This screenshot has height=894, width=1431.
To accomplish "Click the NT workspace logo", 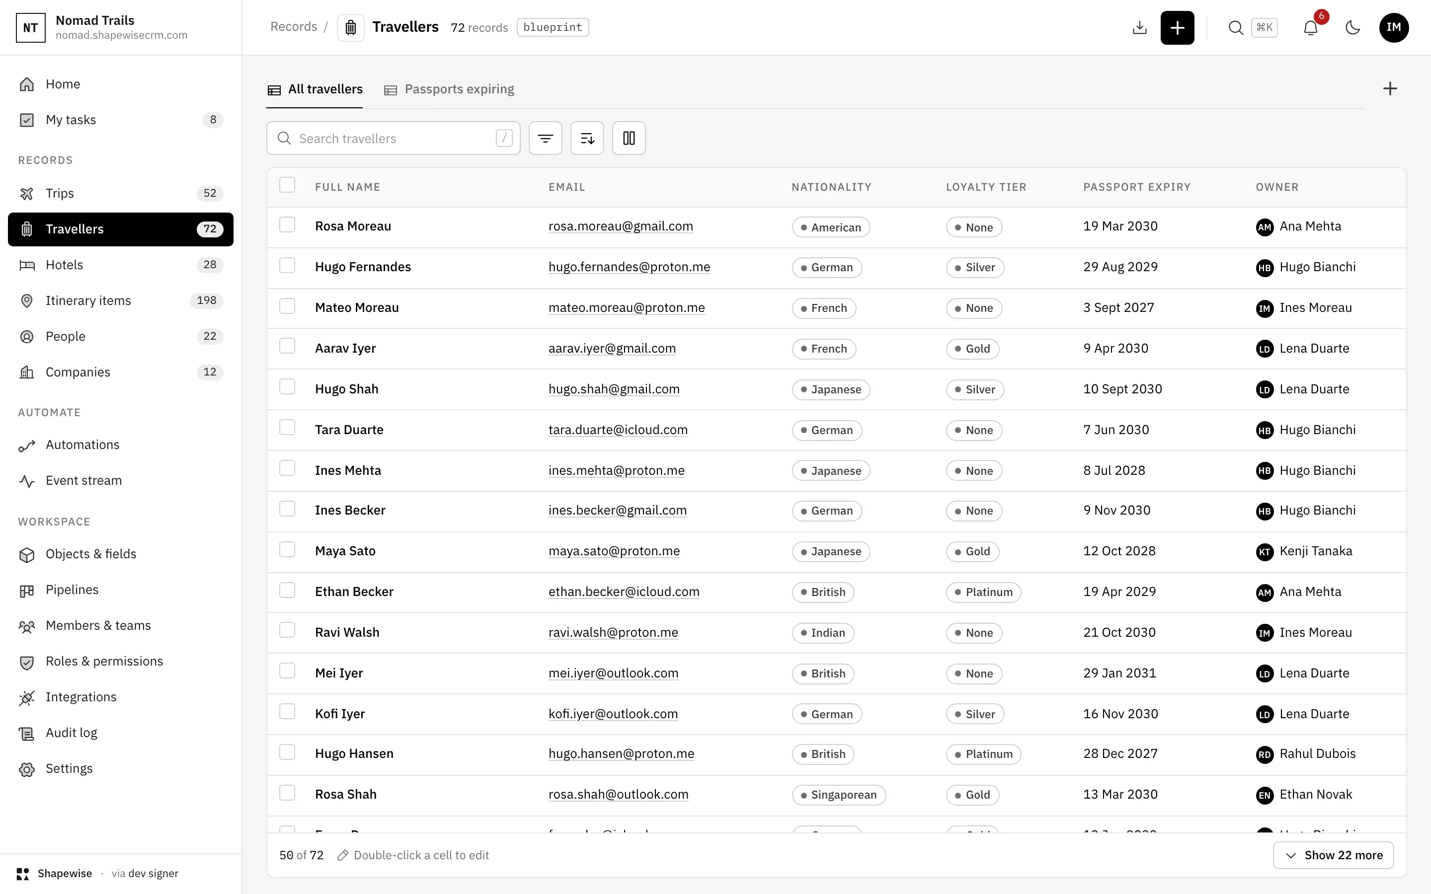I will point(31,28).
